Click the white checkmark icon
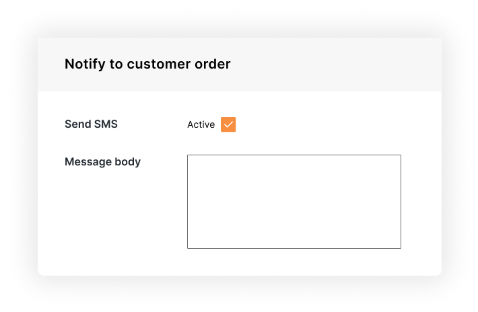 tap(228, 124)
